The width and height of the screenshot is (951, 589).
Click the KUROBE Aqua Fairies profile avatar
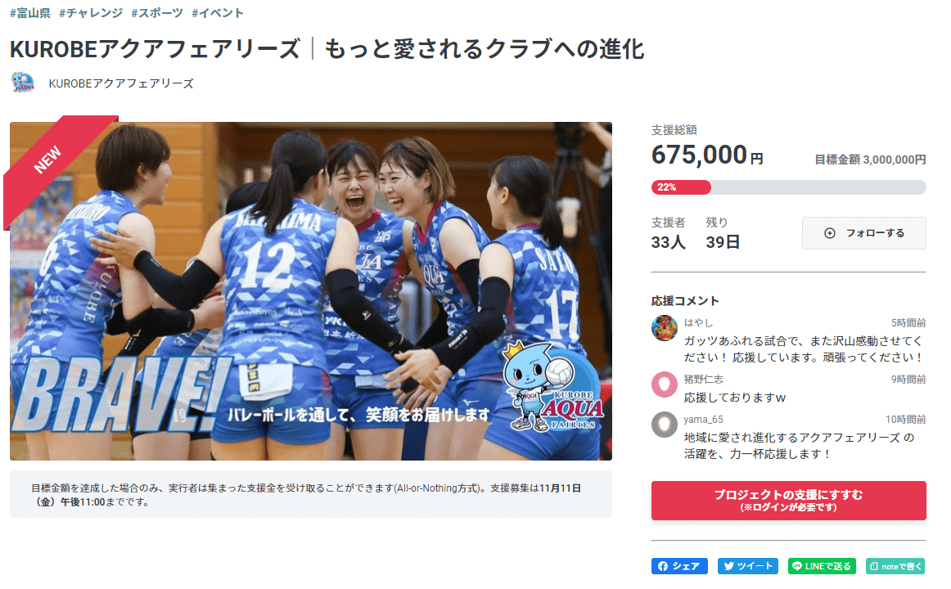tap(23, 83)
